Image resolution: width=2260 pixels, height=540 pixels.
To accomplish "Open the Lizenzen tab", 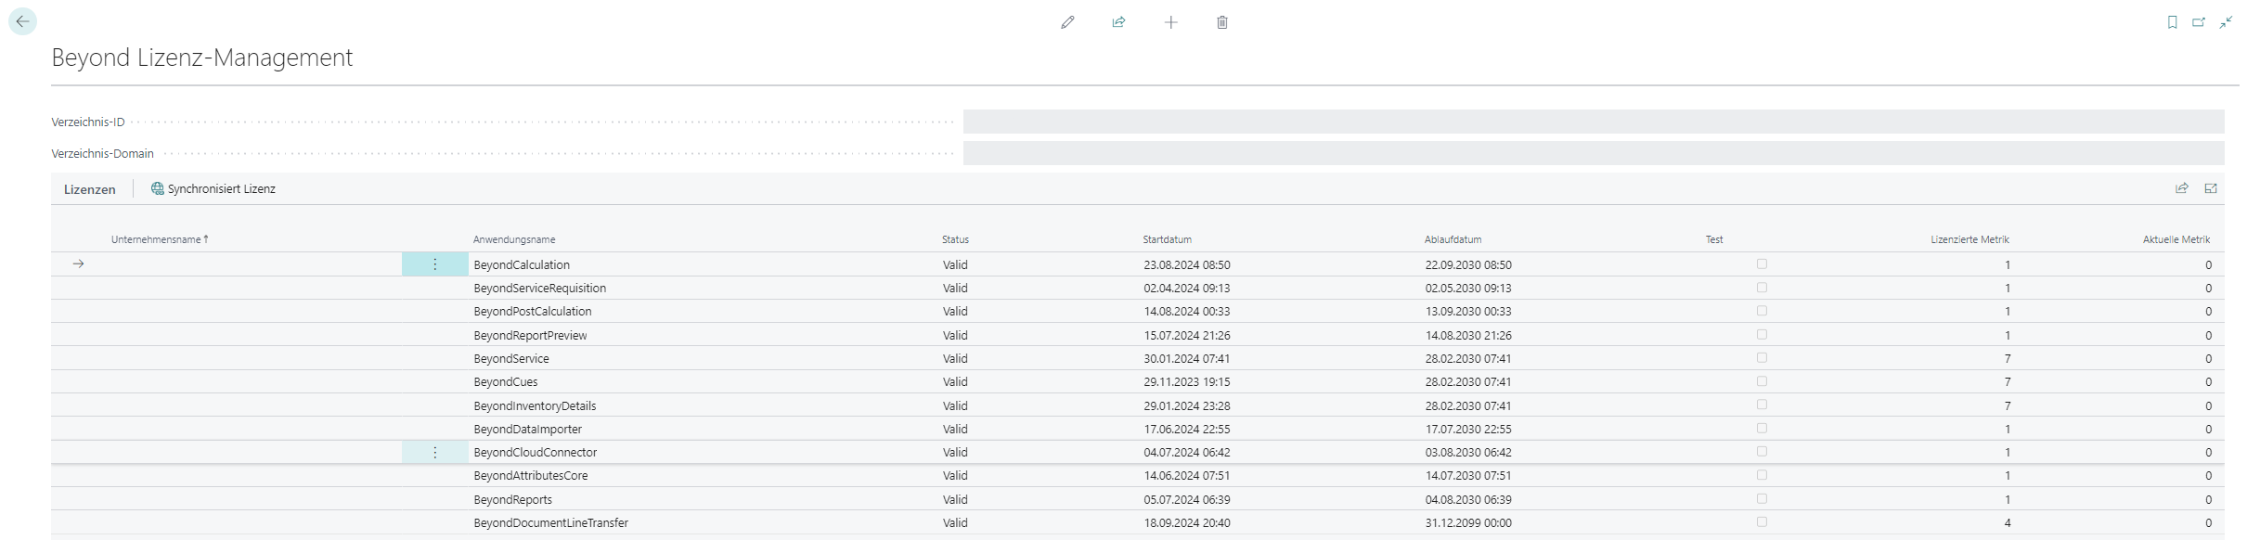I will pyautogui.click(x=90, y=189).
